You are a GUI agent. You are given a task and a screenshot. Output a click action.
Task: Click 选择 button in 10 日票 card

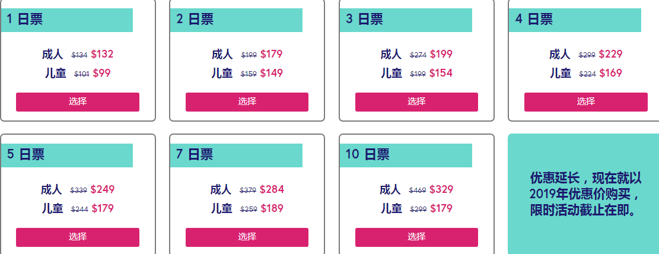416,237
